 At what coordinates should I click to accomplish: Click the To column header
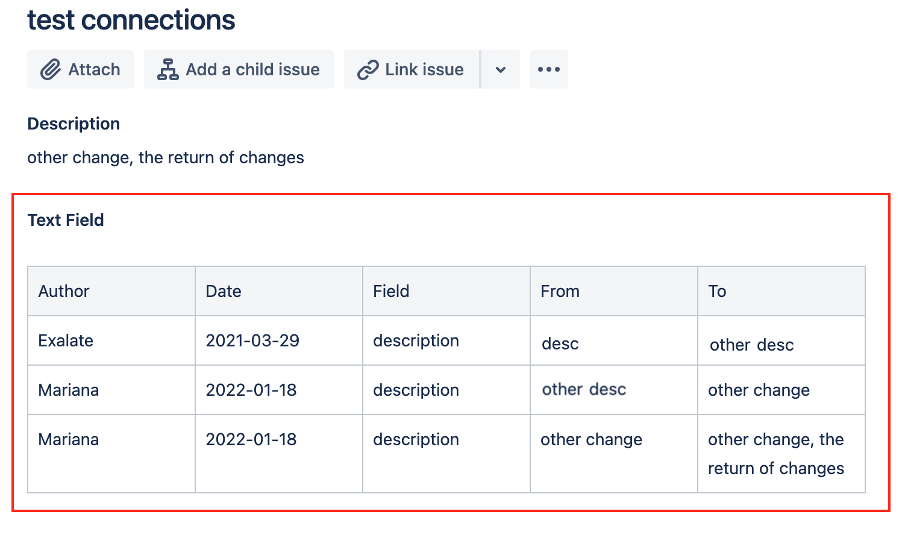pyautogui.click(x=717, y=292)
